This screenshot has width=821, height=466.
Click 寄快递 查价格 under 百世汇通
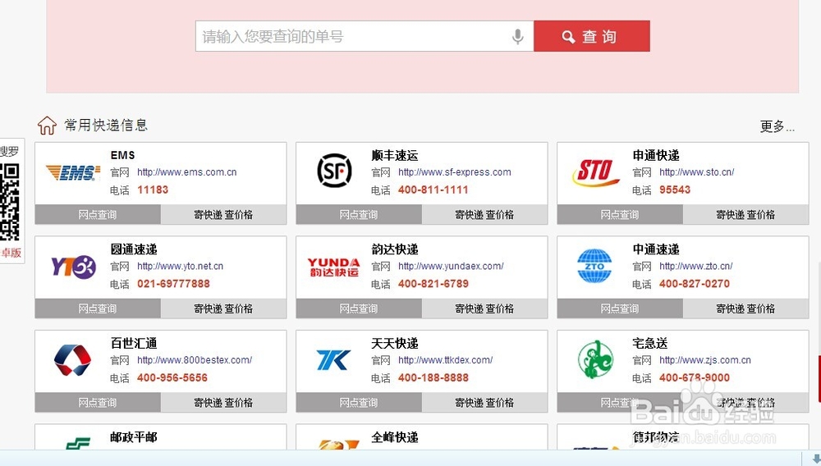tap(223, 403)
